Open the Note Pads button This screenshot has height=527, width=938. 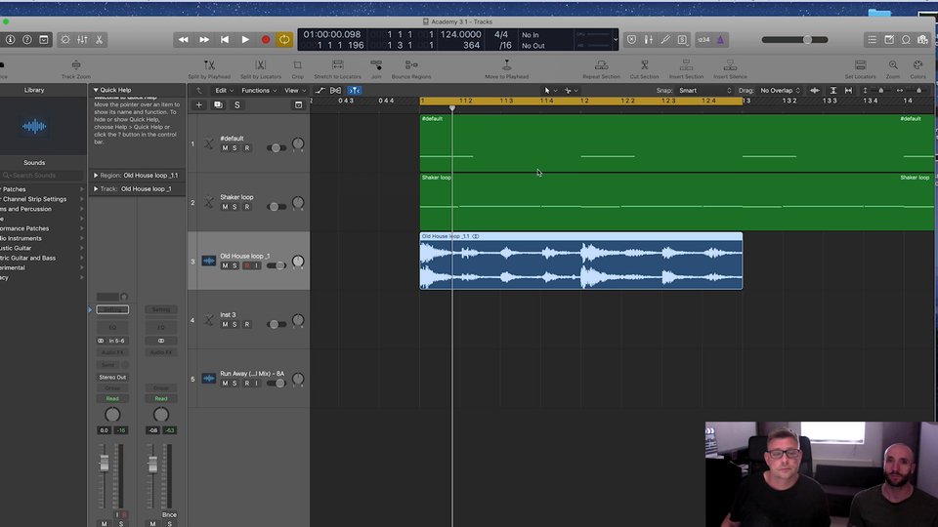tap(889, 39)
